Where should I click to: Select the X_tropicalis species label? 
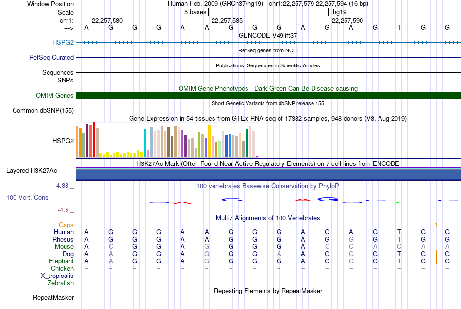click(57, 276)
